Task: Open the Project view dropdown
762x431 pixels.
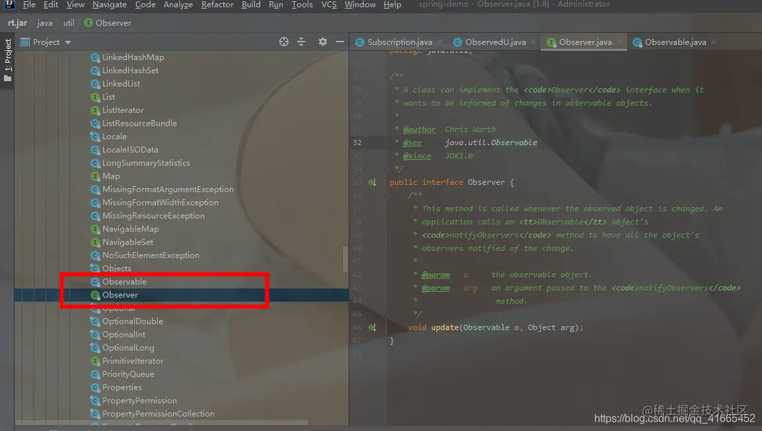Action: tap(68, 42)
